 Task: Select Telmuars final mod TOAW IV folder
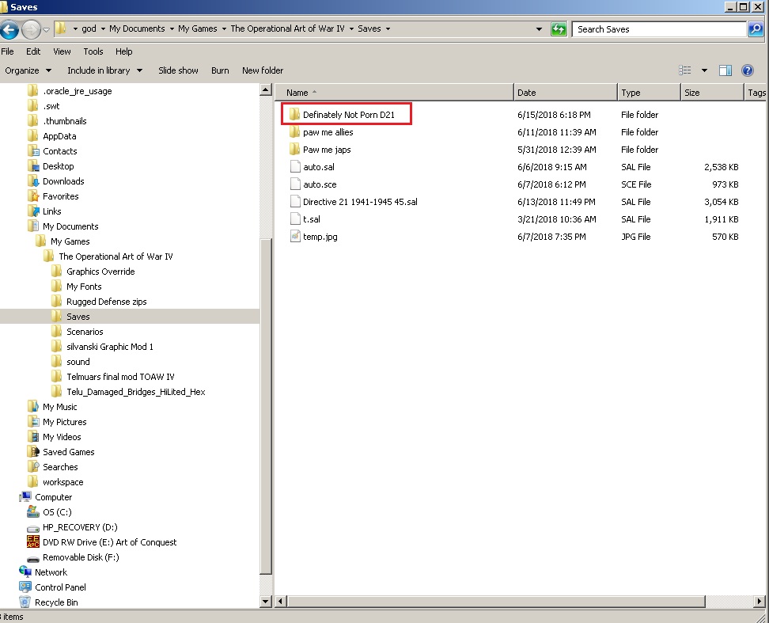[113, 377]
